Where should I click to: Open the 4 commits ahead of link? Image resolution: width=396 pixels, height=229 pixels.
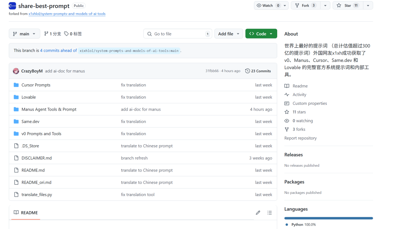(x=58, y=51)
